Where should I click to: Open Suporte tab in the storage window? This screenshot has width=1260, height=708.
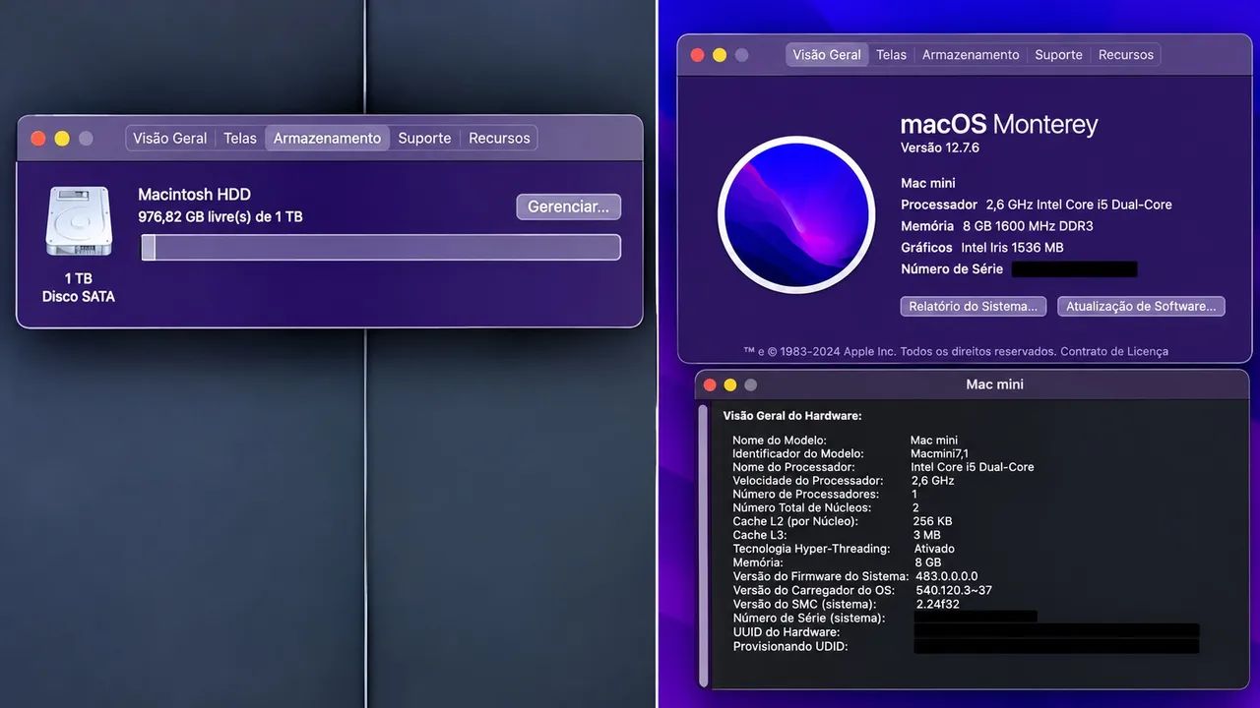tap(424, 139)
